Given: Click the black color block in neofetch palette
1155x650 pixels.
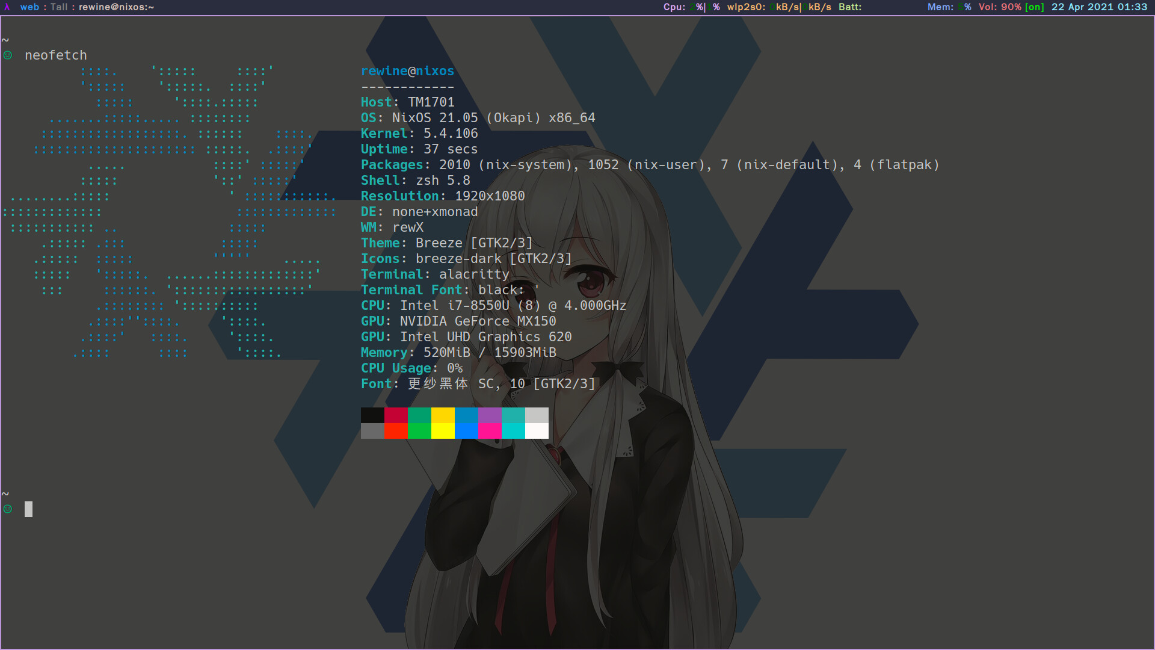Looking at the screenshot, I should (x=372, y=415).
